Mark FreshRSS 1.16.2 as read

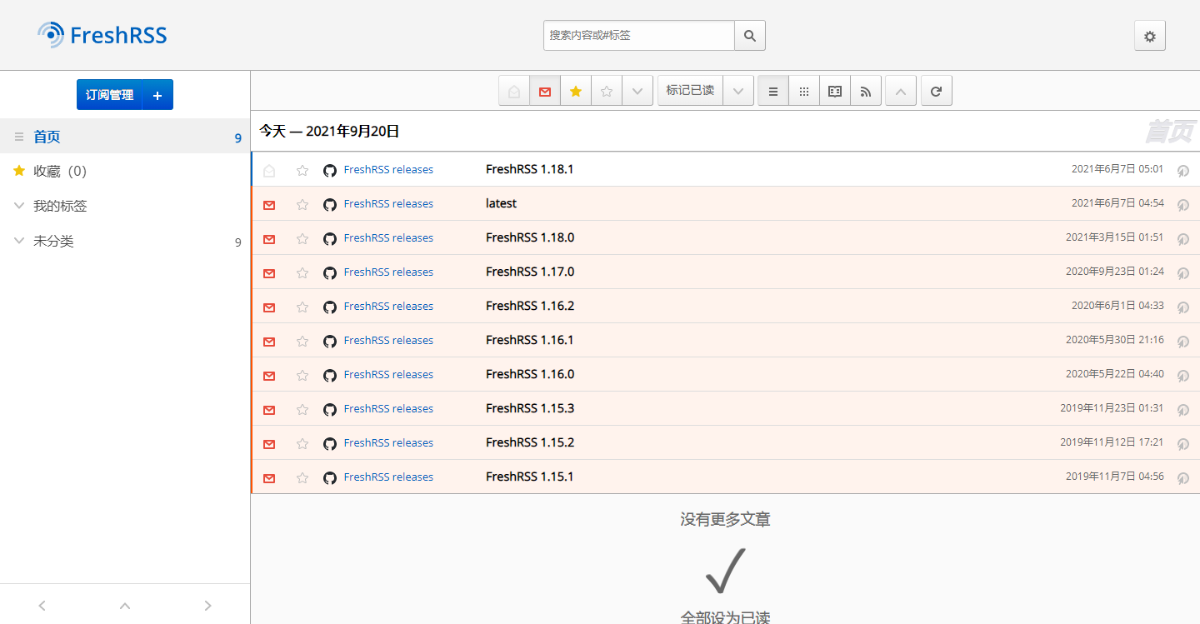(x=269, y=307)
